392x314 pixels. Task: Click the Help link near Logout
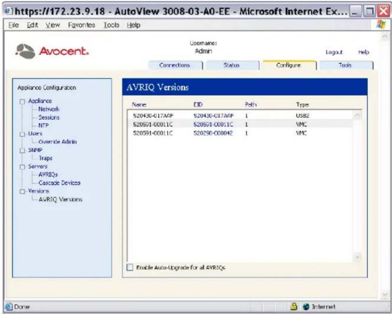click(364, 52)
